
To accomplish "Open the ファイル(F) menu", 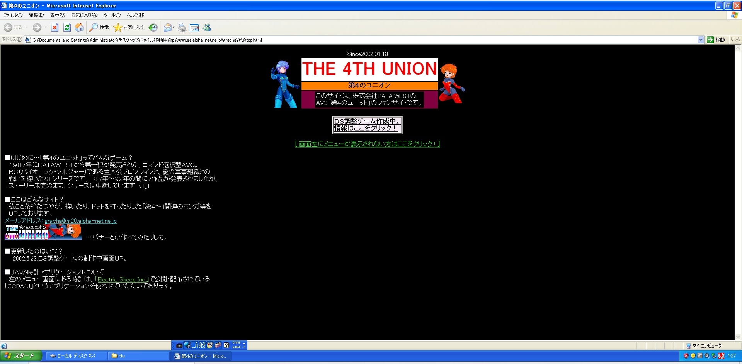I will [x=13, y=15].
